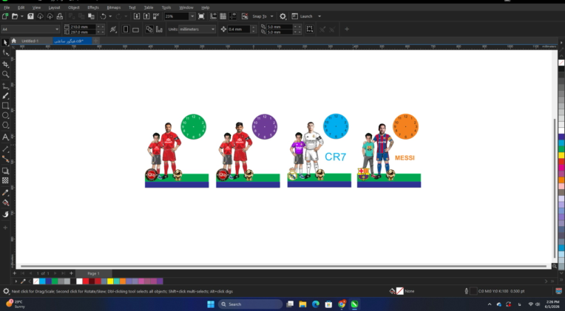
Task: Open the Effects menu
Action: click(93, 7)
